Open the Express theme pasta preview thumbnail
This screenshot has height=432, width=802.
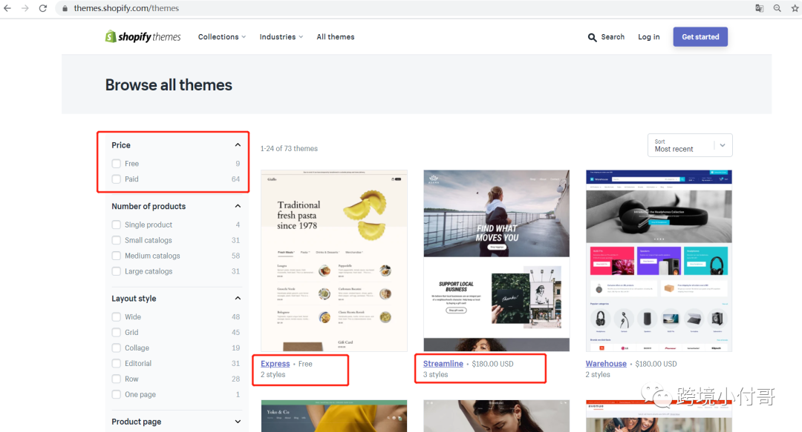(x=334, y=260)
